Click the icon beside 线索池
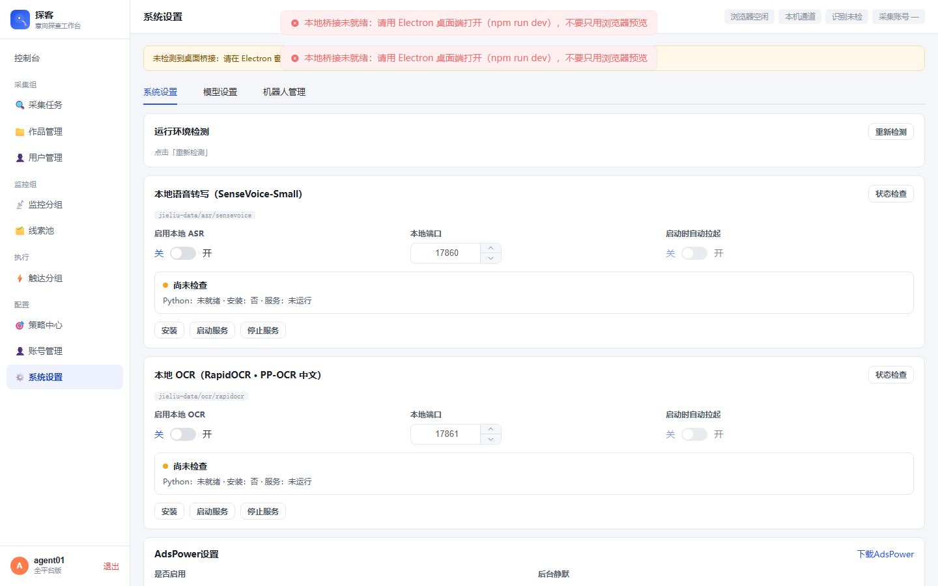Viewport: 938px width, 586px height. pyautogui.click(x=20, y=230)
